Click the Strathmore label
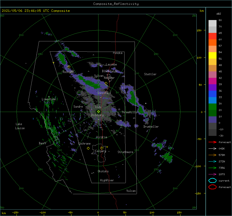 point(125,152)
